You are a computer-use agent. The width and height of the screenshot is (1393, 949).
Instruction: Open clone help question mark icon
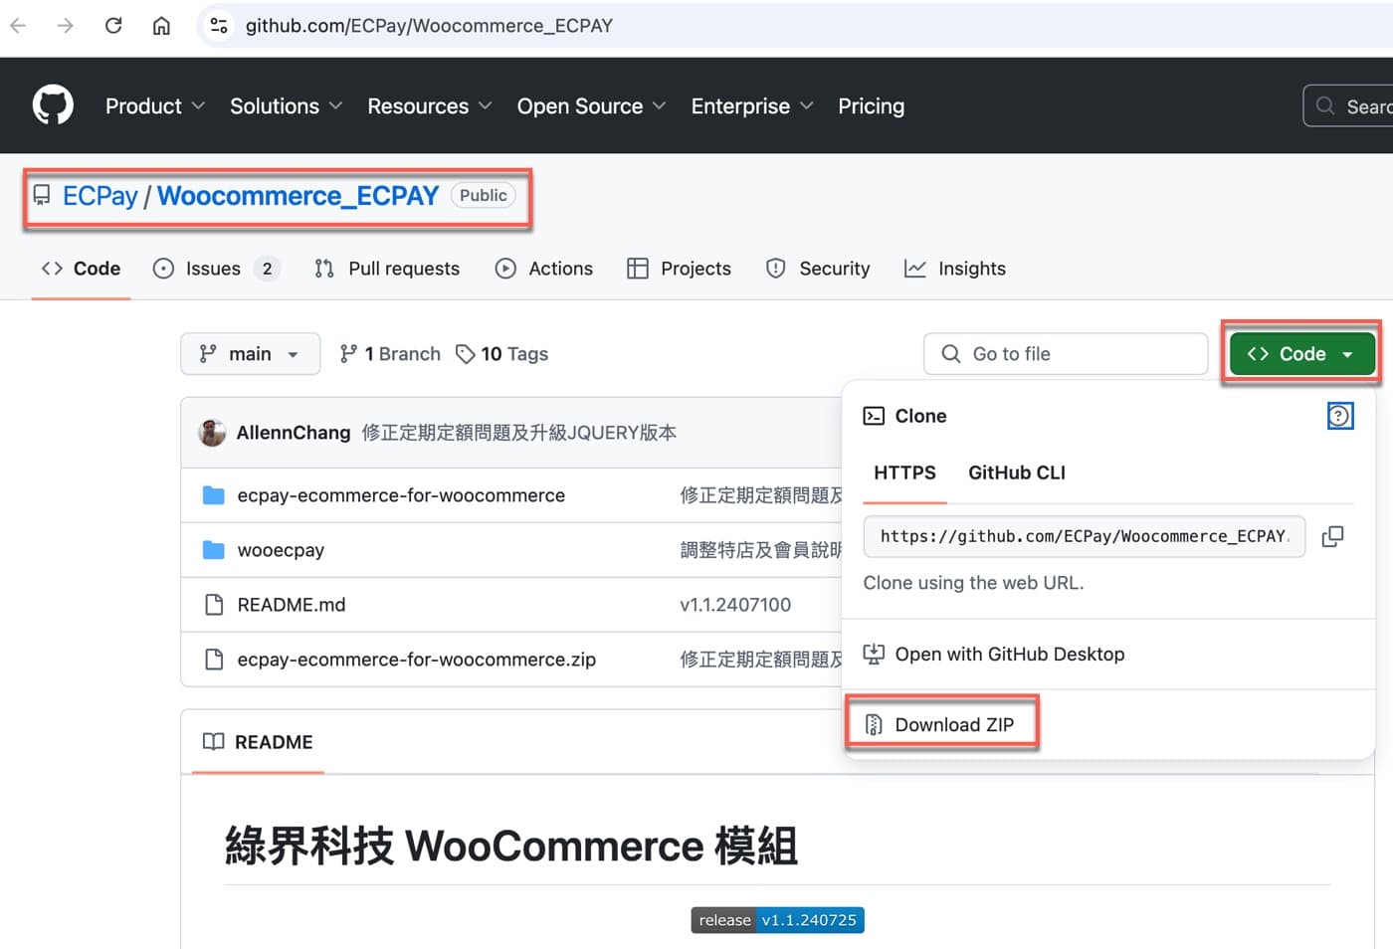tap(1340, 416)
